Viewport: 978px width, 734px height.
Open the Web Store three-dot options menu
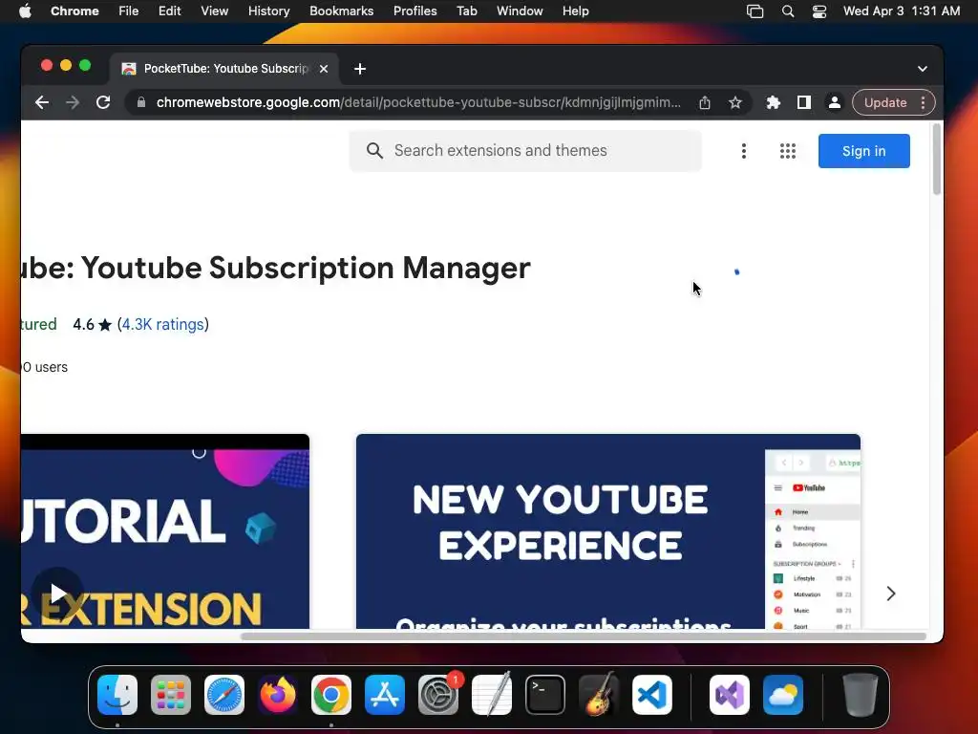[743, 151]
